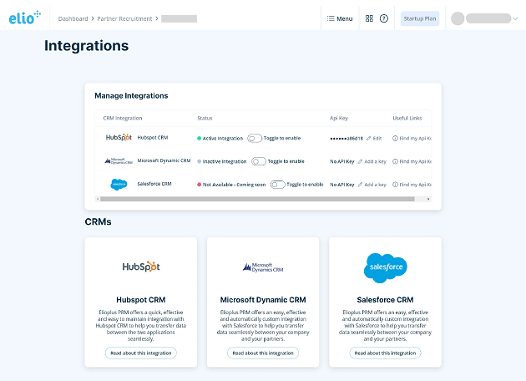Click 'No API Key' in Salesforce row
Screen dimensions: 526x381
coord(341,185)
